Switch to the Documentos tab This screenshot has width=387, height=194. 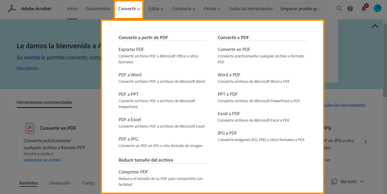click(x=98, y=9)
